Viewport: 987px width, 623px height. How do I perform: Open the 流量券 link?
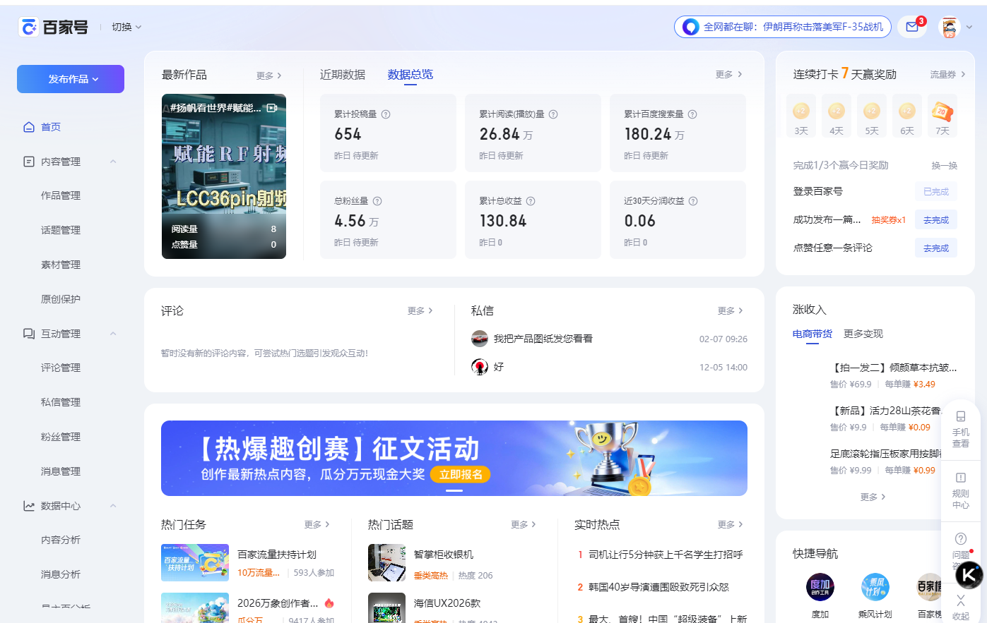click(x=947, y=74)
